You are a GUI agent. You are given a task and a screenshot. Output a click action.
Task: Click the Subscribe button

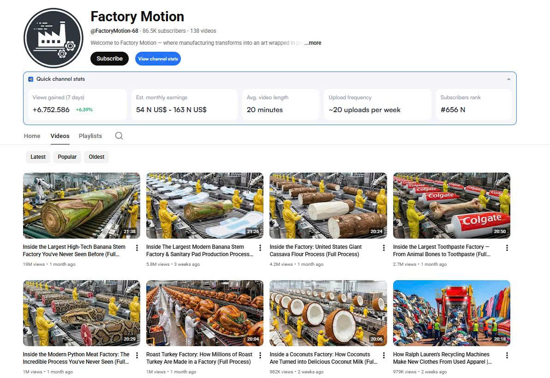click(x=109, y=59)
